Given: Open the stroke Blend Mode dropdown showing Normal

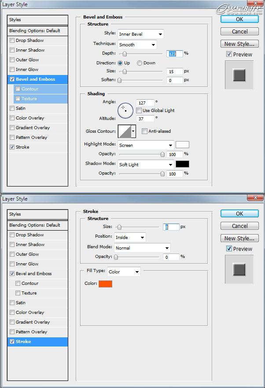Looking at the screenshot, I should 142,248.
